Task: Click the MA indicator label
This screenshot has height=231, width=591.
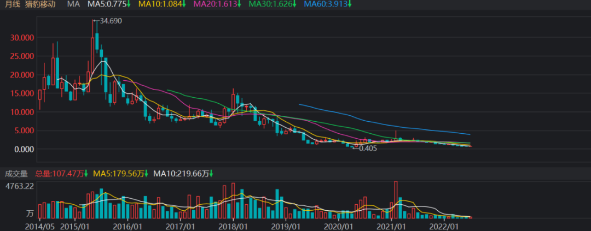Action: tap(73, 4)
